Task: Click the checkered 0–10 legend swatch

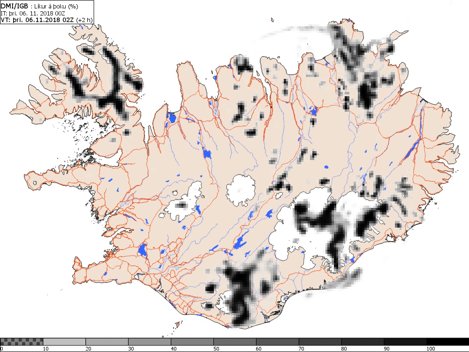Action: point(22,342)
